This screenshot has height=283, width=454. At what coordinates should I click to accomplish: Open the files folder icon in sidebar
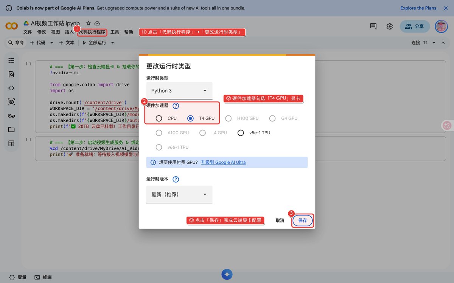tap(11, 129)
